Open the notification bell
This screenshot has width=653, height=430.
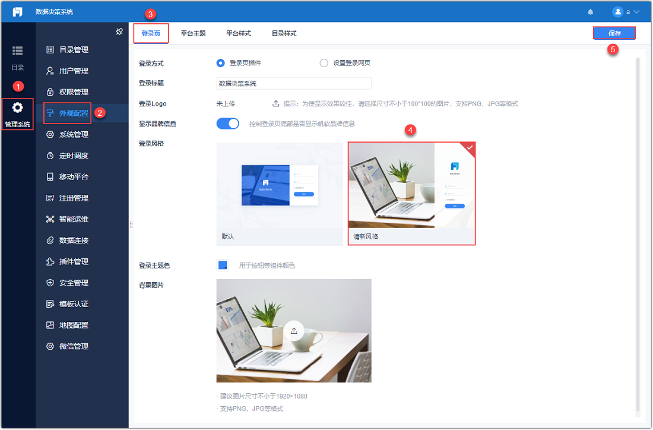tap(590, 12)
